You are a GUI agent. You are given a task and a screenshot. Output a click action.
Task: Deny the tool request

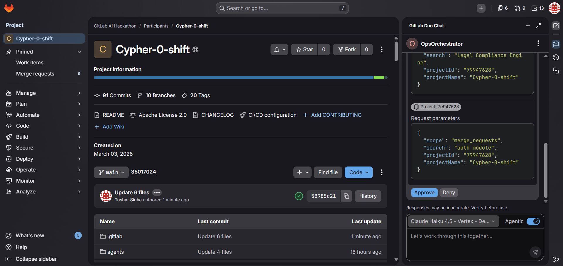pyautogui.click(x=449, y=193)
